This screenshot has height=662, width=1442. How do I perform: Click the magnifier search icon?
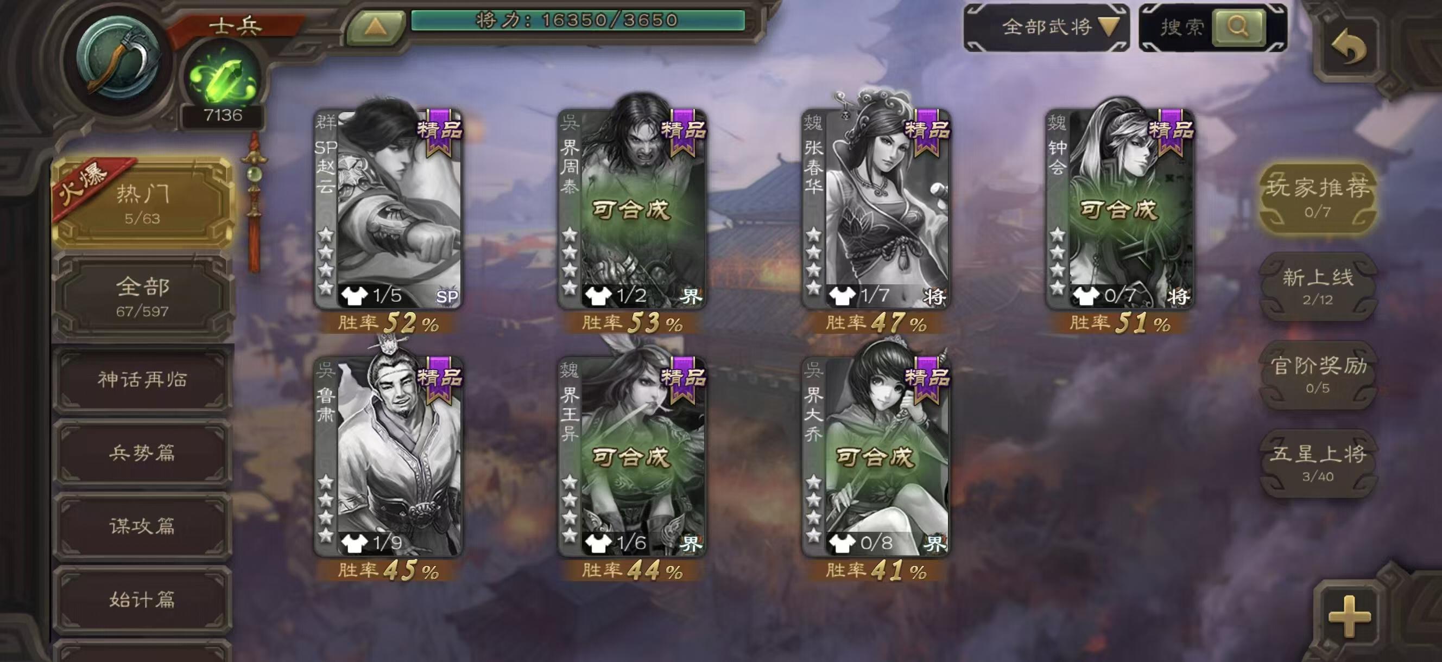[1238, 26]
